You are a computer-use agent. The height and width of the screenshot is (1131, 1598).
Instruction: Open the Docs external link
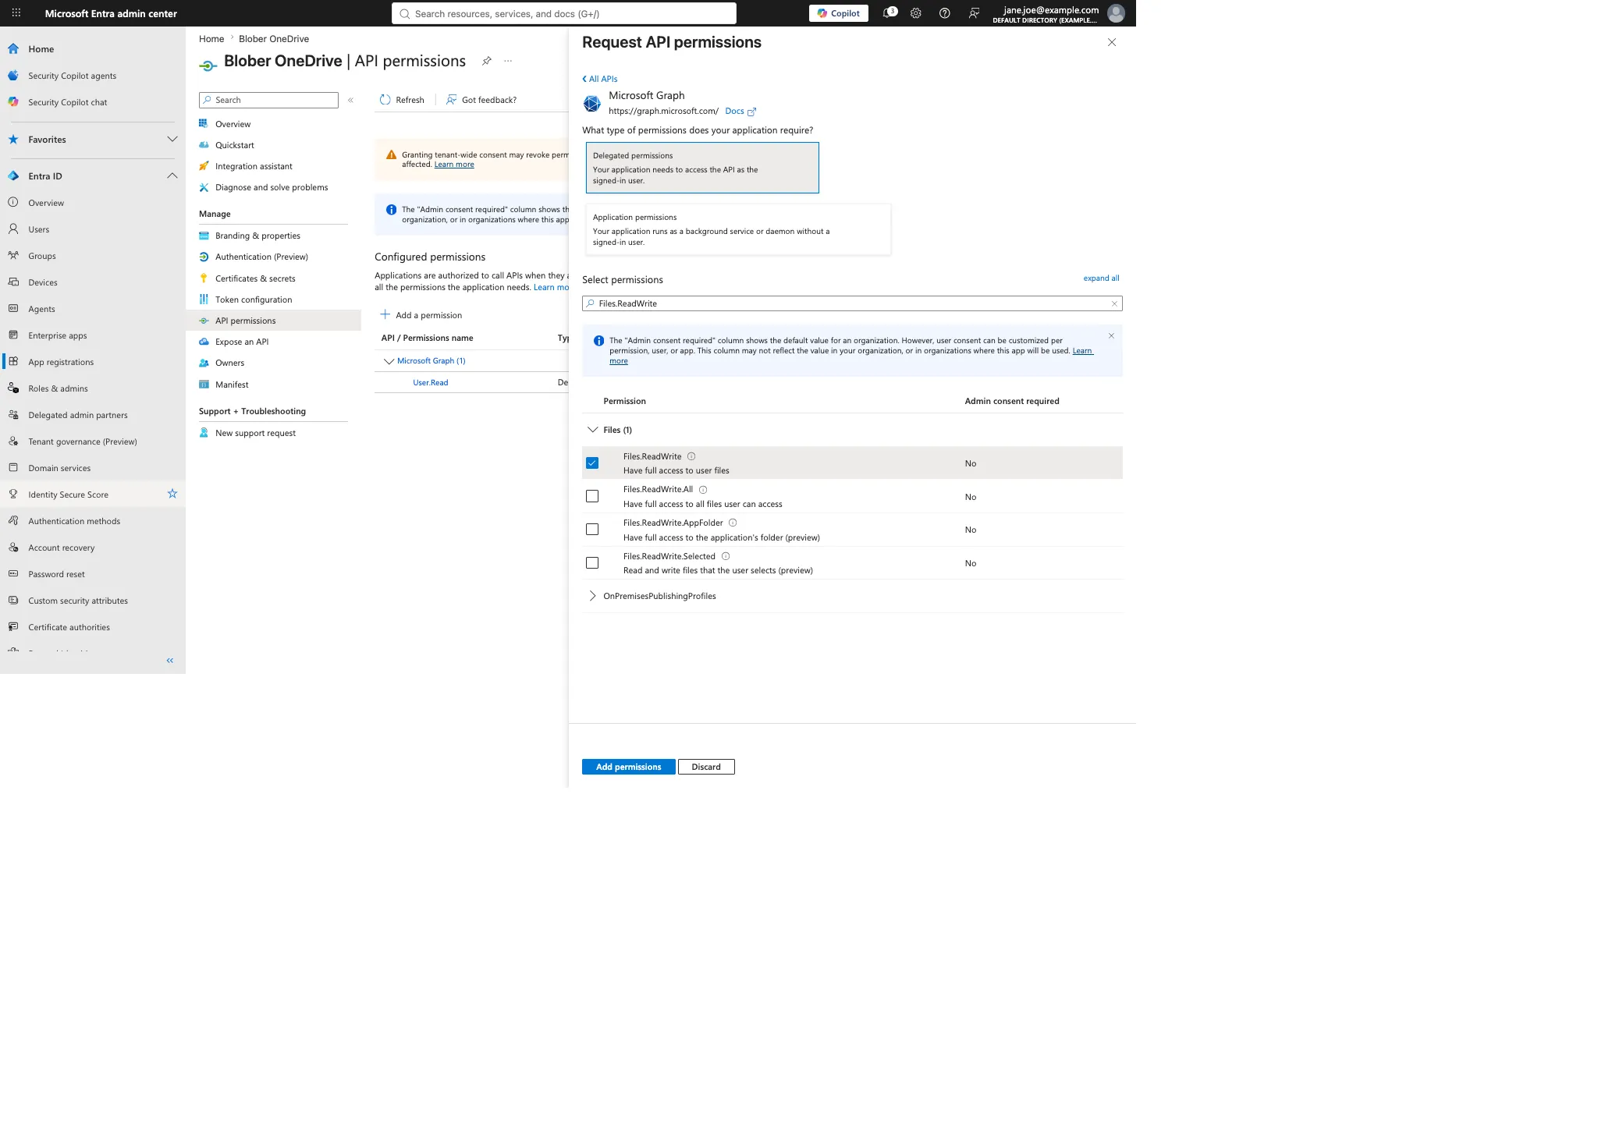(x=740, y=112)
